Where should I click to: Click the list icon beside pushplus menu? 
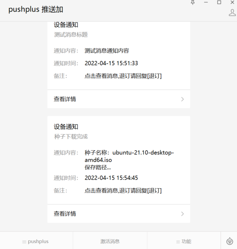pos(24,242)
